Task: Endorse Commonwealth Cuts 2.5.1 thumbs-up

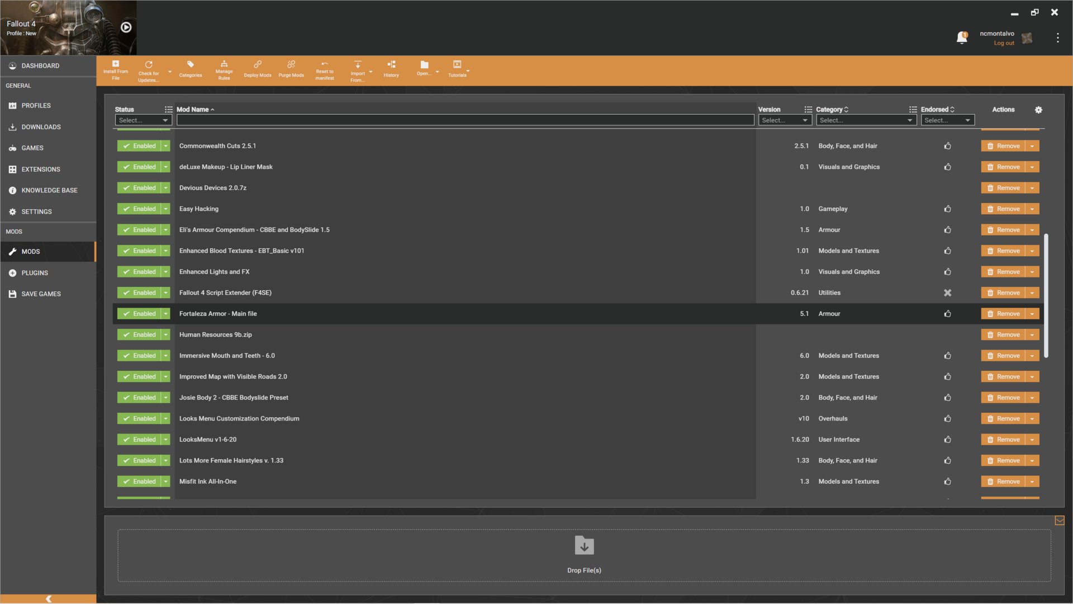Action: coord(947,146)
